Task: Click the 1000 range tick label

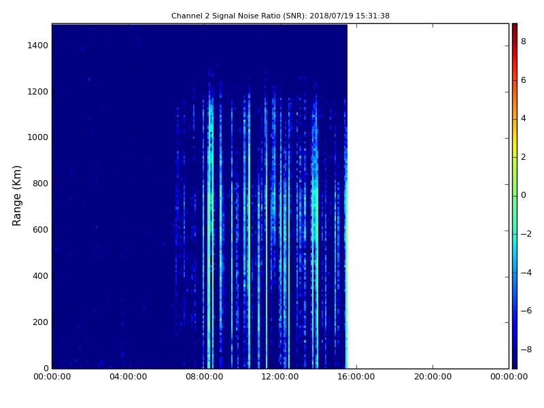Action: 38,137
